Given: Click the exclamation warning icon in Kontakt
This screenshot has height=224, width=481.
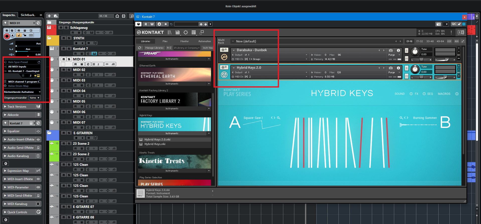Looking at the screenshot, I should click(451, 32).
